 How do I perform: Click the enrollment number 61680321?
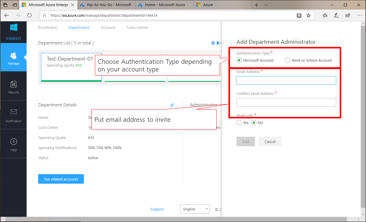pos(14,39)
